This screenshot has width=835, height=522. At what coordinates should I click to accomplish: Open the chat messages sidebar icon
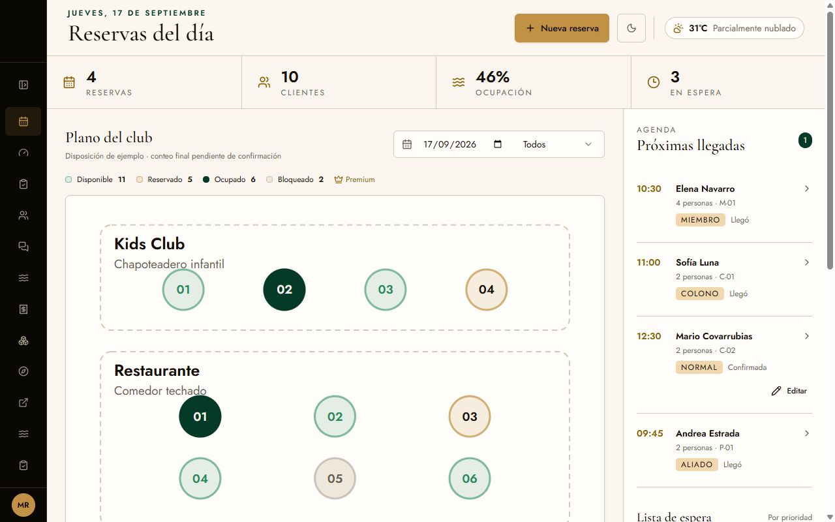(x=23, y=247)
